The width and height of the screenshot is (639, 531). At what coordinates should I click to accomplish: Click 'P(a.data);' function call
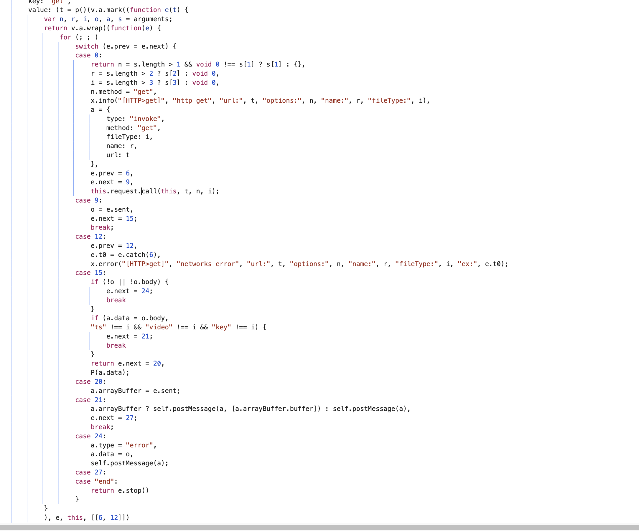(x=110, y=372)
